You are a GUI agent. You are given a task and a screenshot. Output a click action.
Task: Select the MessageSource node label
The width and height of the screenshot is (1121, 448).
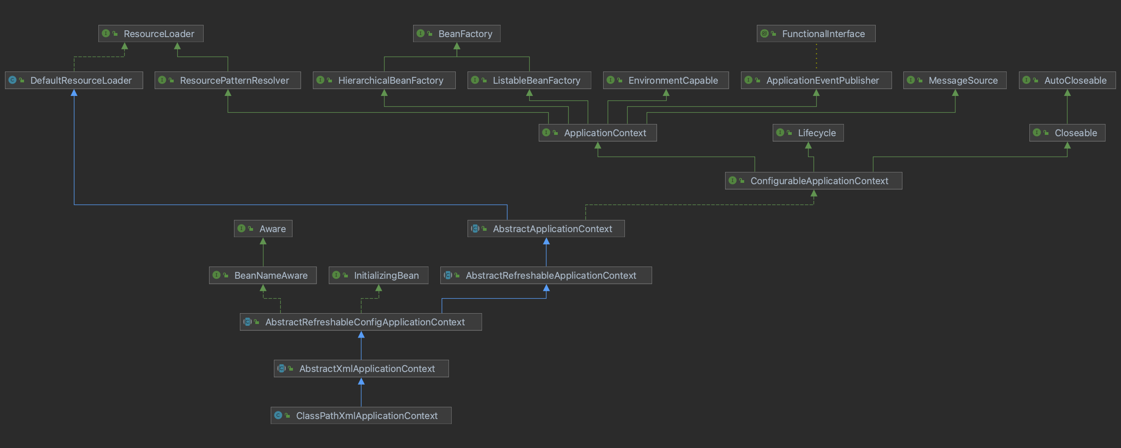pos(963,81)
